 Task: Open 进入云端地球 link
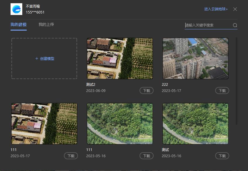coord(216,9)
